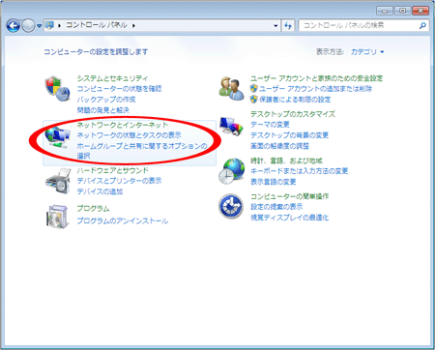
Task: Open デバイスの追加 link
Action: 100,191
